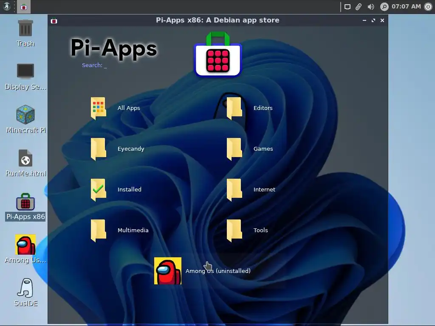The image size is (435, 326).
Task: Open the Installed folder with green checkmark
Action: click(98, 190)
